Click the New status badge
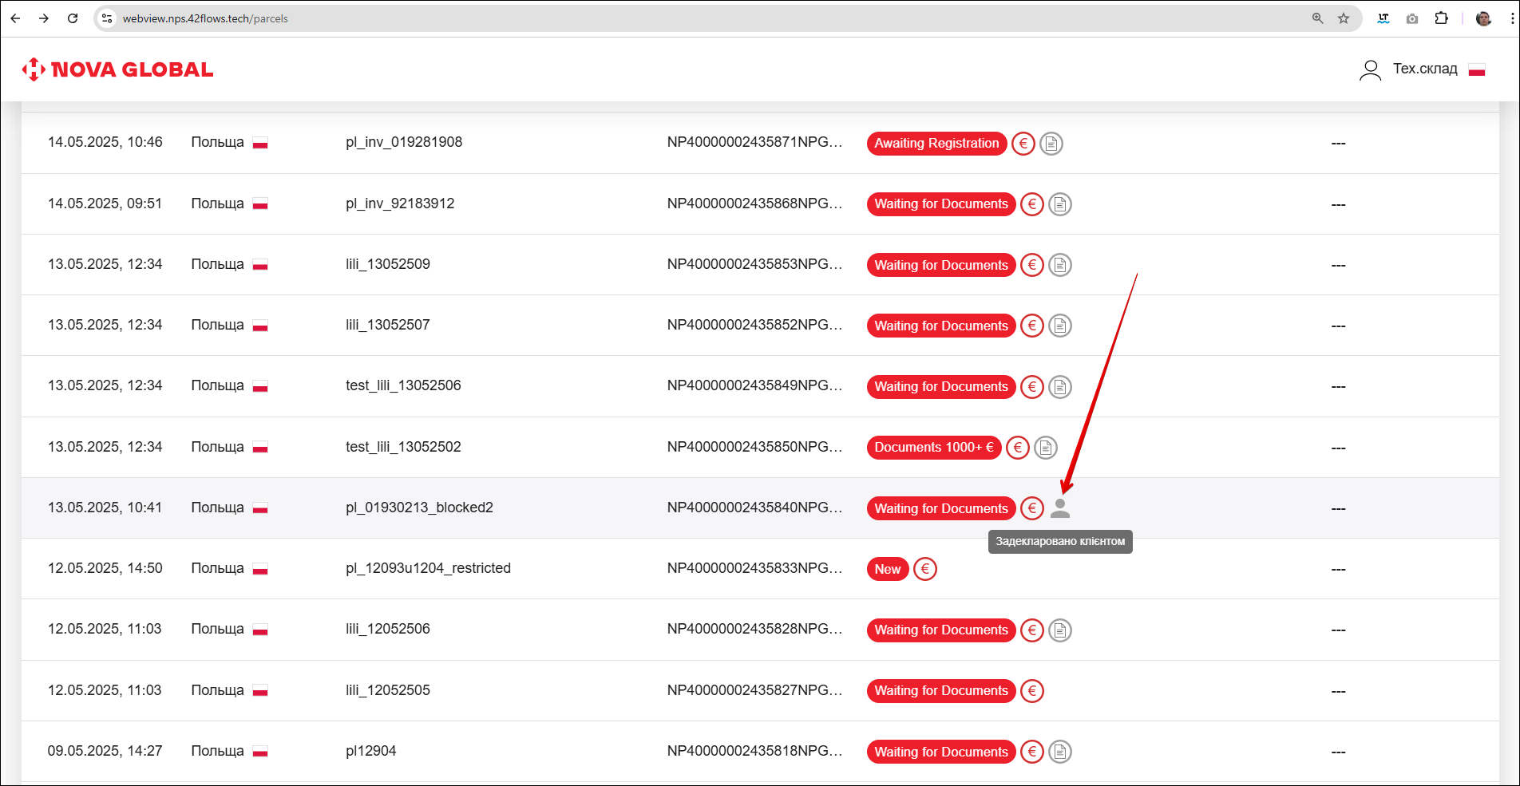 [x=887, y=569]
